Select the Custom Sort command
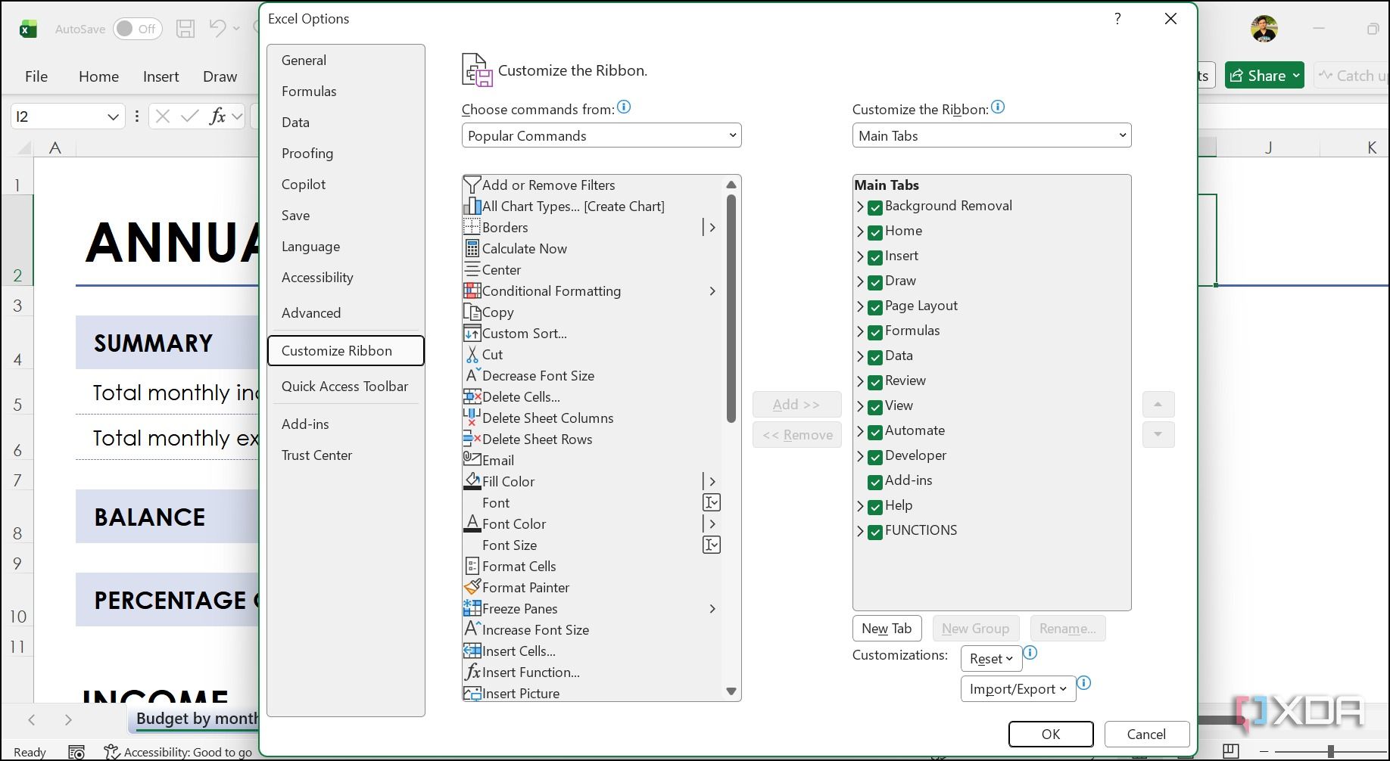The height and width of the screenshot is (761, 1390). pyautogui.click(x=591, y=334)
